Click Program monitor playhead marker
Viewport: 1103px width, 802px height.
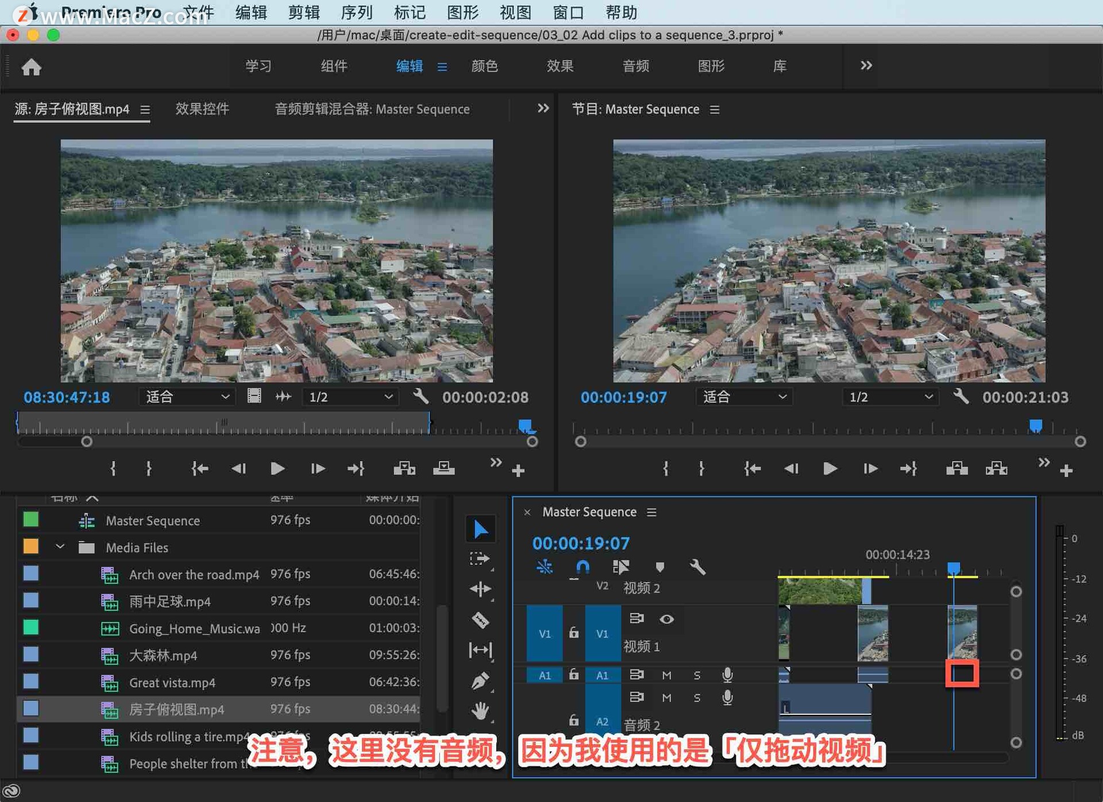[x=1035, y=425]
